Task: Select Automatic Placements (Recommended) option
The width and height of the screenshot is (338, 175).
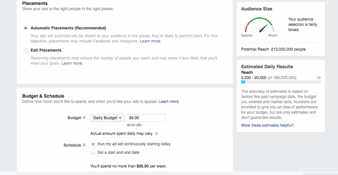Action: [x=25, y=28]
